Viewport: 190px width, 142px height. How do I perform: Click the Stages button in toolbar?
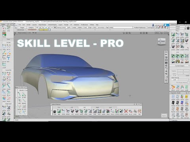click(22, 28)
